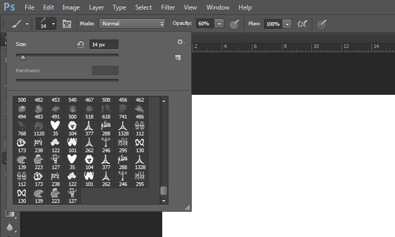Image resolution: width=395 pixels, height=237 pixels.
Task: Click the greyed-out Hardness value field
Action: [x=105, y=71]
